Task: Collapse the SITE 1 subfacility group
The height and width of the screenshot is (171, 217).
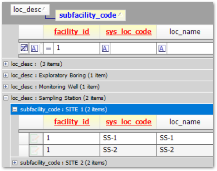Action: (15, 109)
